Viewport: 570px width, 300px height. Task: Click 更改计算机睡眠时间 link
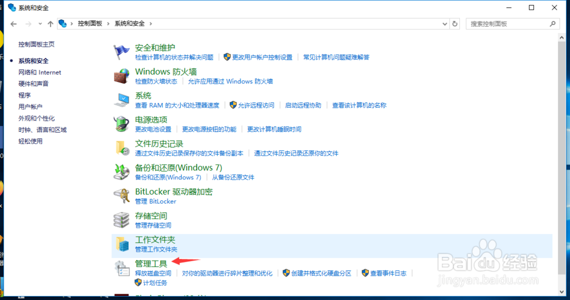pyautogui.click(x=274, y=129)
